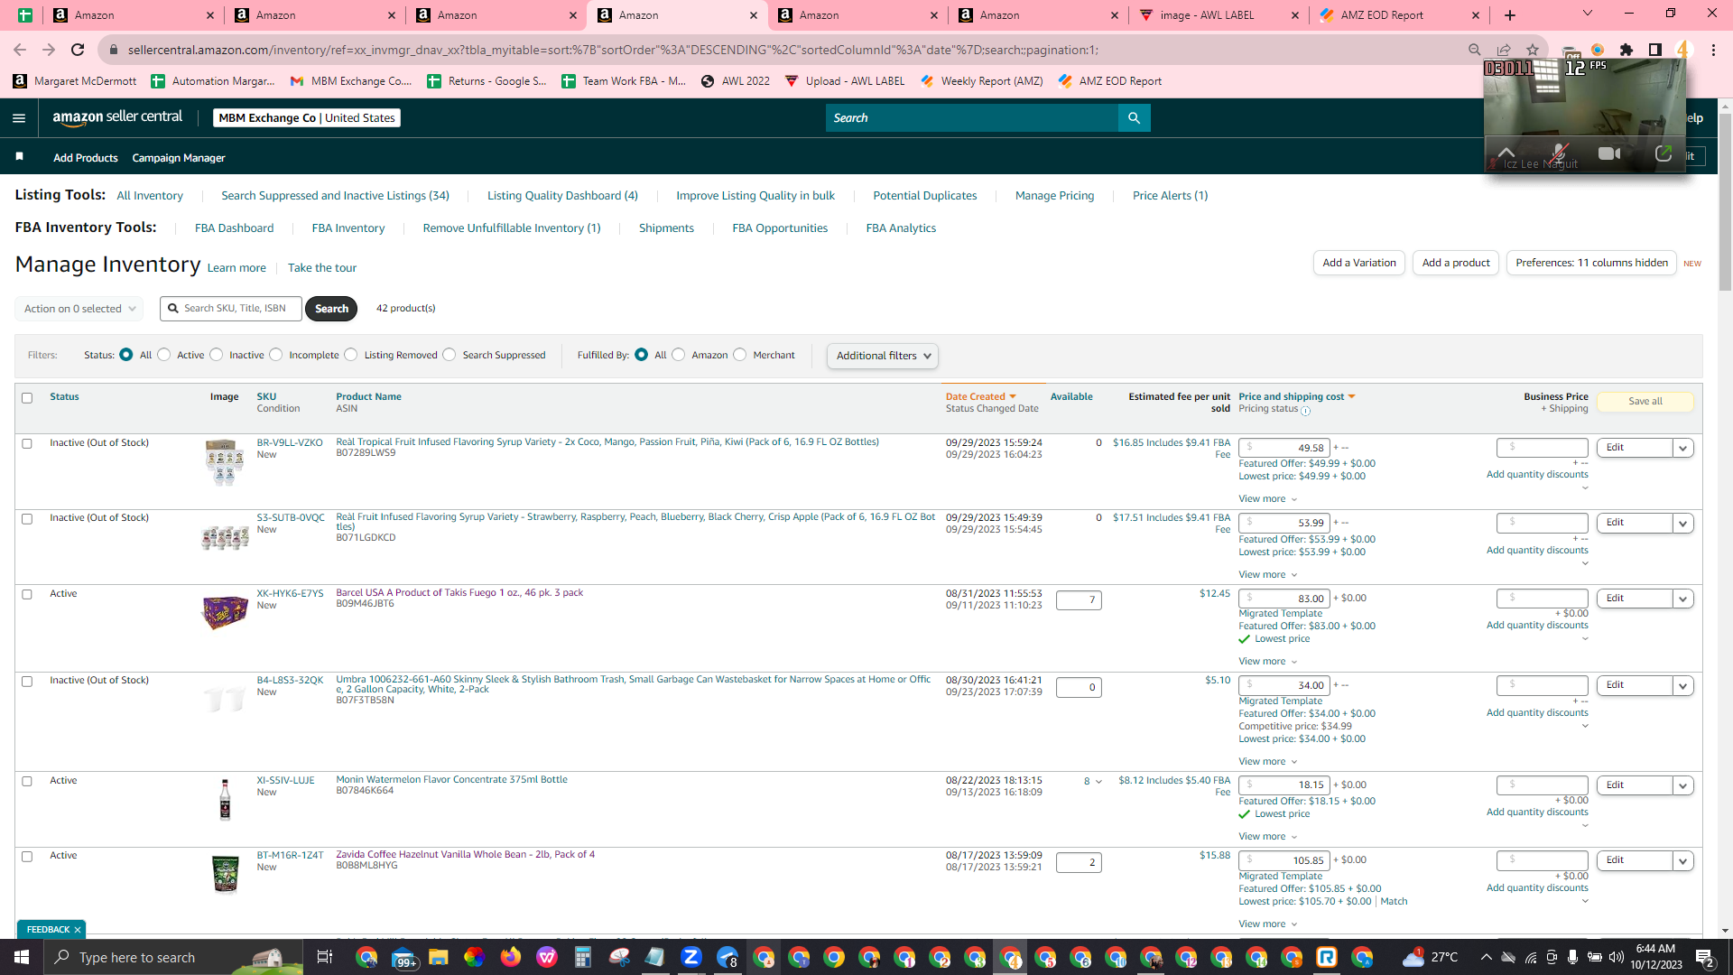Reload the page with the refresh icon

pos(78,50)
